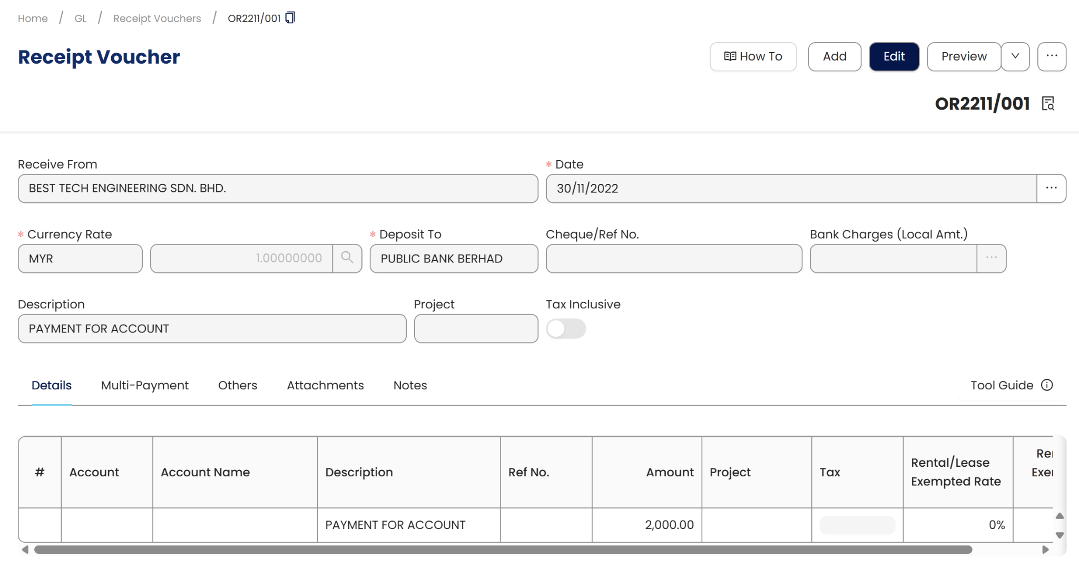Open the top-right more options ellipsis
This screenshot has height=568, width=1079.
pos(1052,56)
